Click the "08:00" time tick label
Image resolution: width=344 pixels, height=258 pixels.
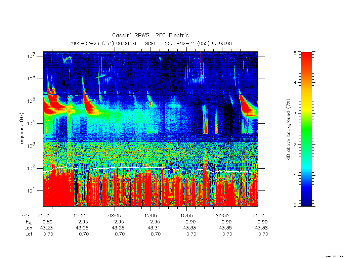pos(115,216)
